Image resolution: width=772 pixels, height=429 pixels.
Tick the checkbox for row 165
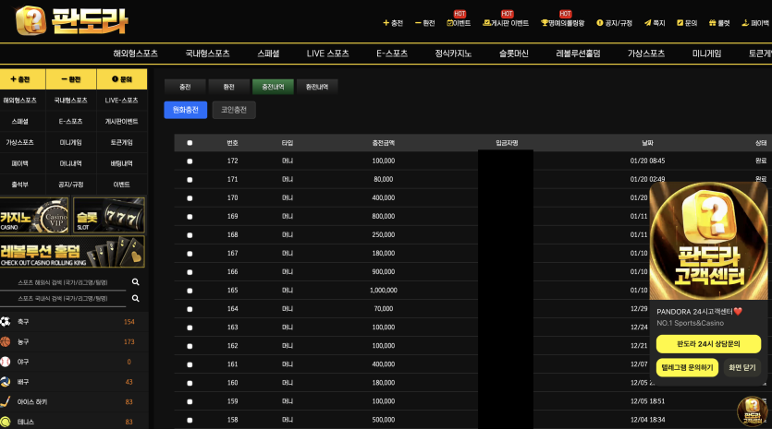tap(190, 290)
